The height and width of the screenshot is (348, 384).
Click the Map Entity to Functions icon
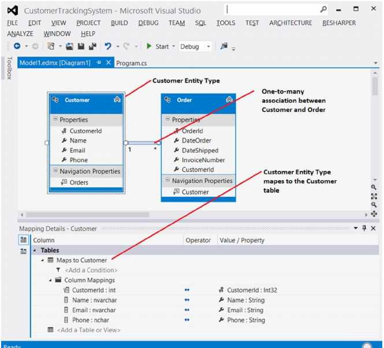point(23,250)
